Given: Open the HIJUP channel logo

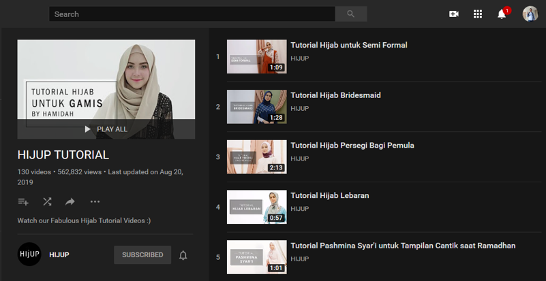Looking at the screenshot, I should pos(29,254).
